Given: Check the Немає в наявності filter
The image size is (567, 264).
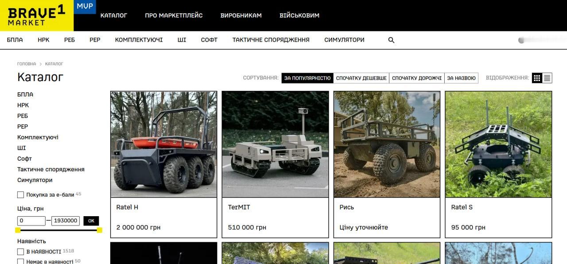Looking at the screenshot, I should pos(20,261).
